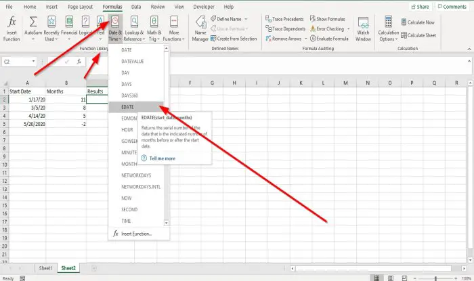Switch to Sheet1 tab
The width and height of the screenshot is (474, 281).
[x=45, y=268]
